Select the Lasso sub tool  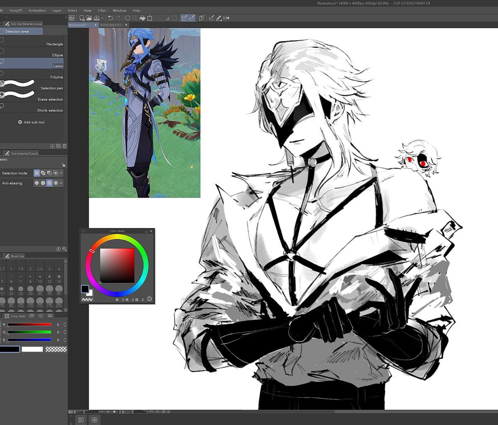coord(32,63)
